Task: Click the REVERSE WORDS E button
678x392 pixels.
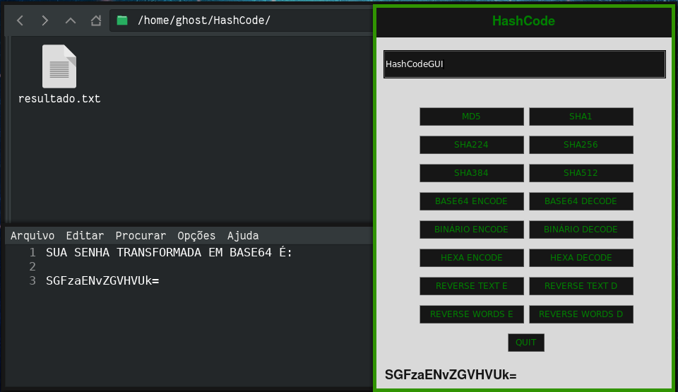Action: [471, 314]
